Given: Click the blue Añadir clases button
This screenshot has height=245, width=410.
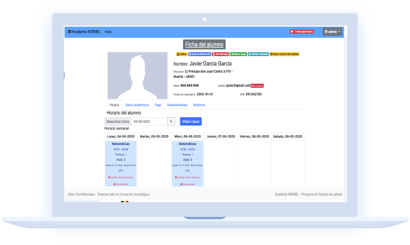Looking at the screenshot, I should (x=191, y=121).
